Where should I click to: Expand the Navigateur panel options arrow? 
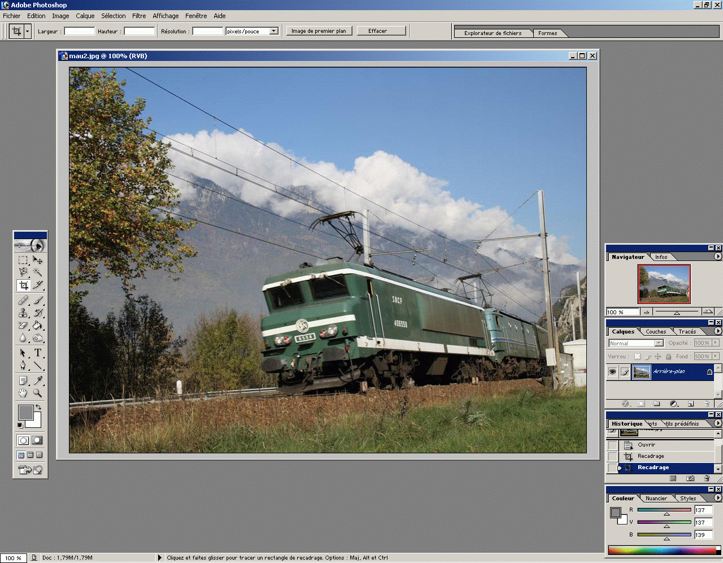[718, 257]
